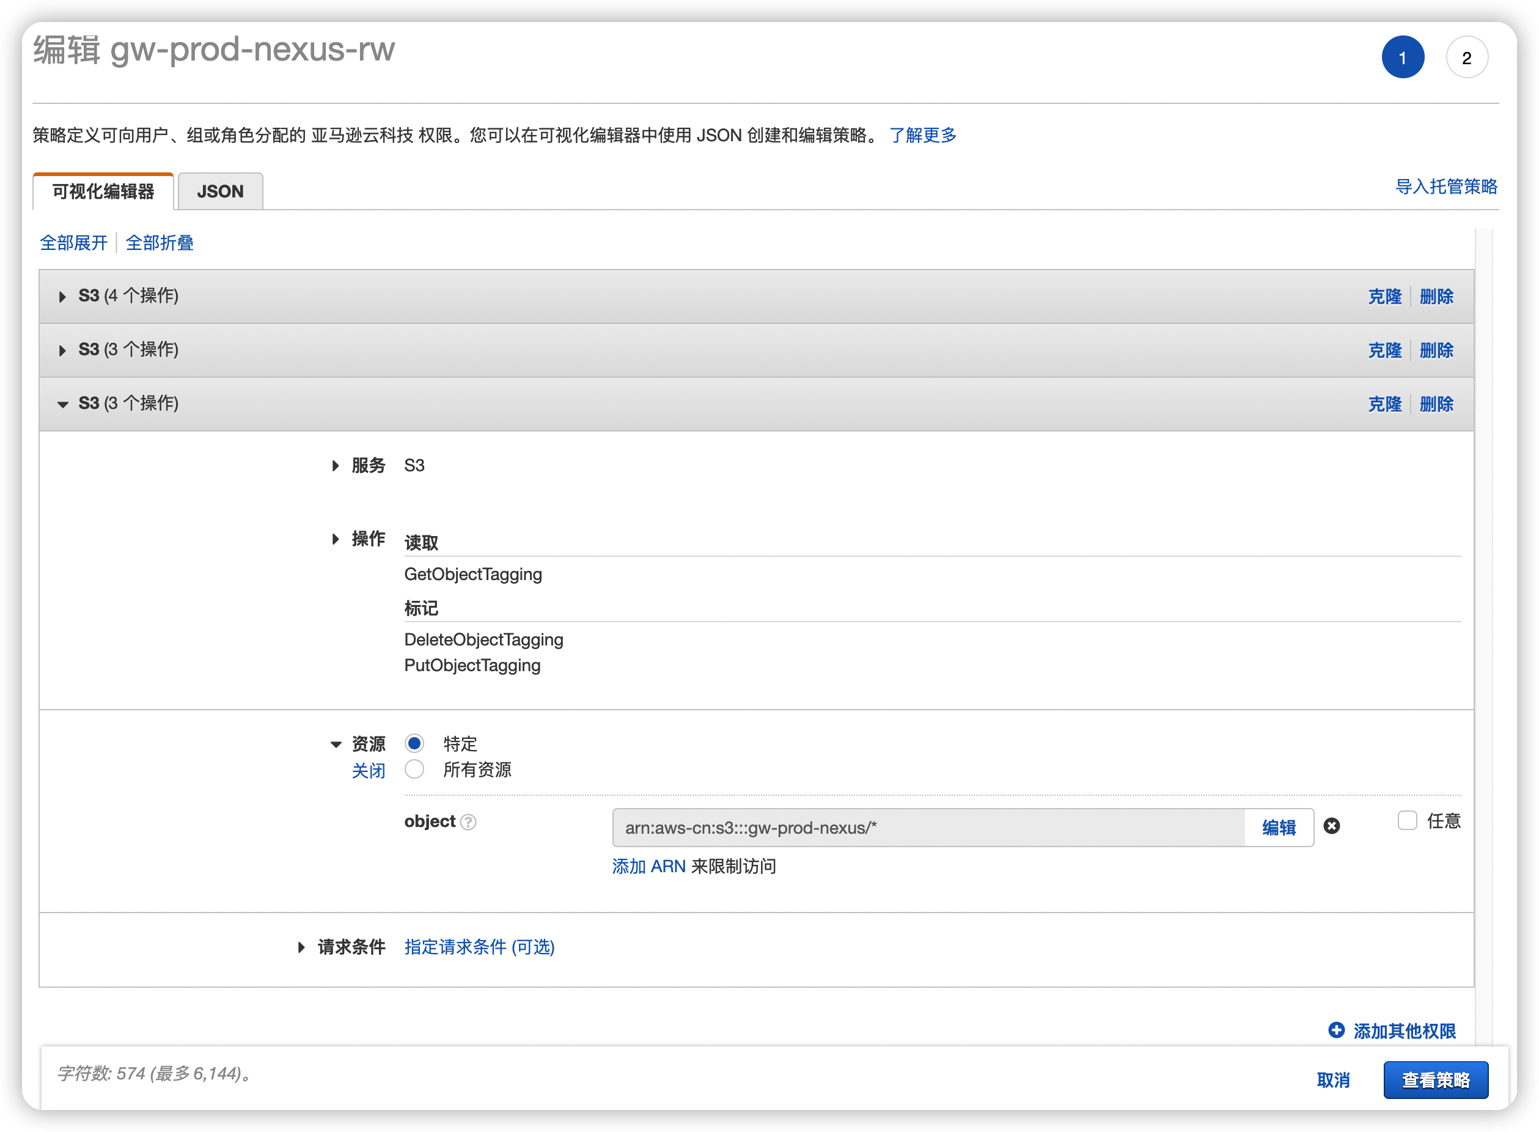Click the step 2 circle indicator
Screen dimensions: 1539x1132
[x=1466, y=57]
